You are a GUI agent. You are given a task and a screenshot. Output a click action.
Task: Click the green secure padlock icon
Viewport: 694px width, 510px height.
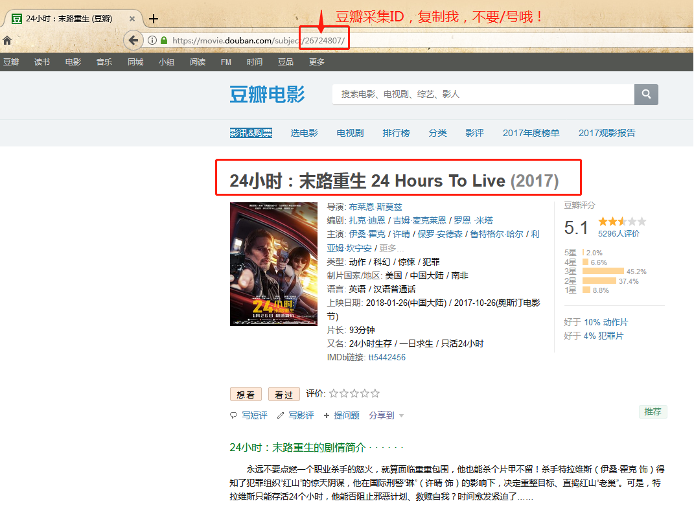point(164,40)
